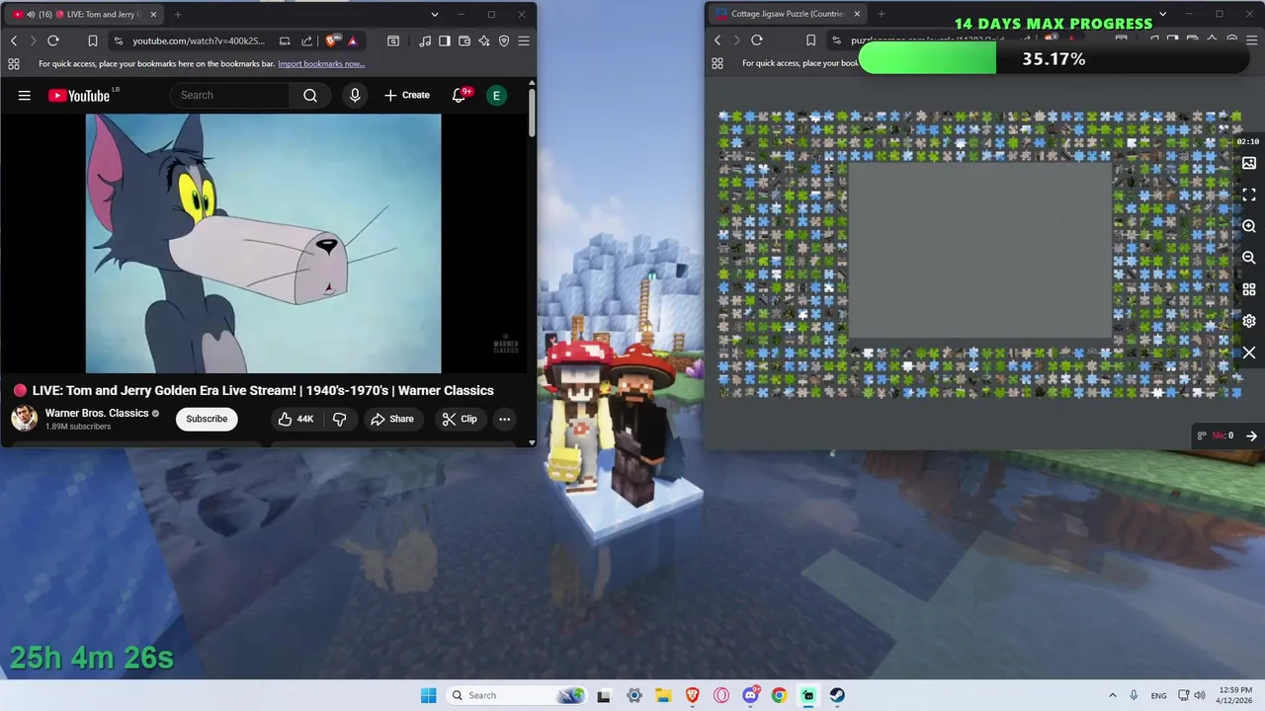The width and height of the screenshot is (1265, 711).
Task: Toggle the Brave sidebar panel in YouTube window
Action: coord(445,40)
